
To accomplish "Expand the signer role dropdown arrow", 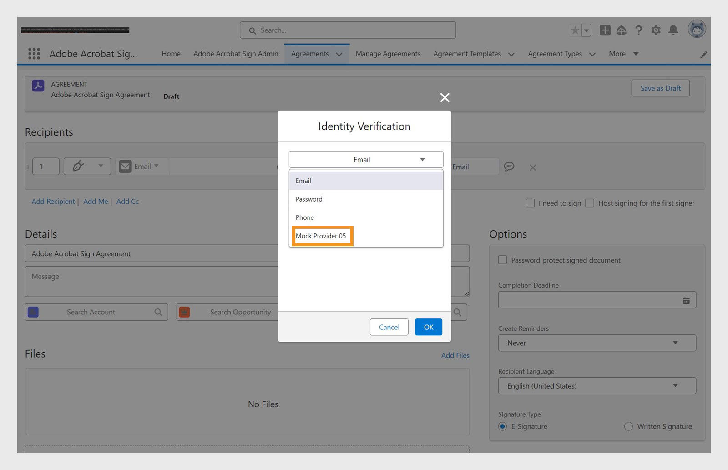I will (101, 166).
